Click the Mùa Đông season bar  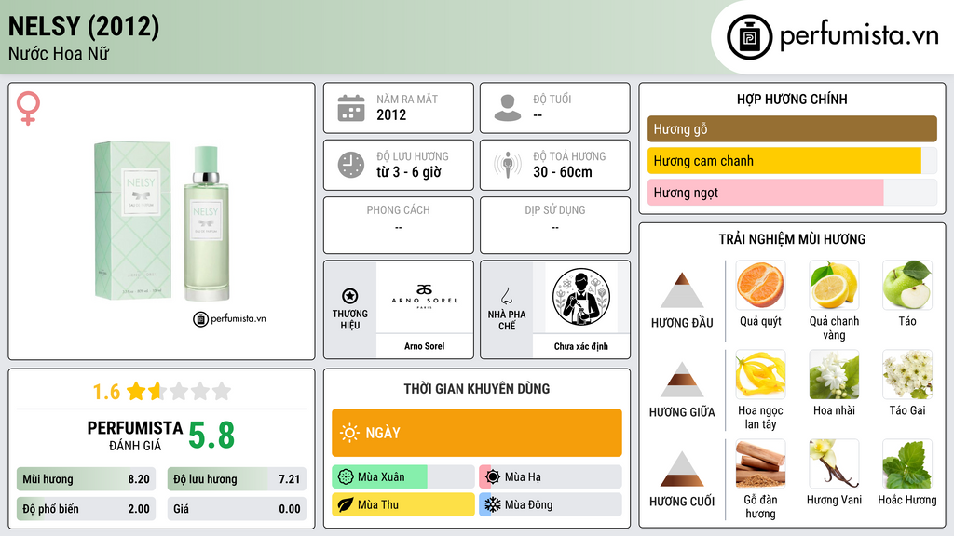551,504
